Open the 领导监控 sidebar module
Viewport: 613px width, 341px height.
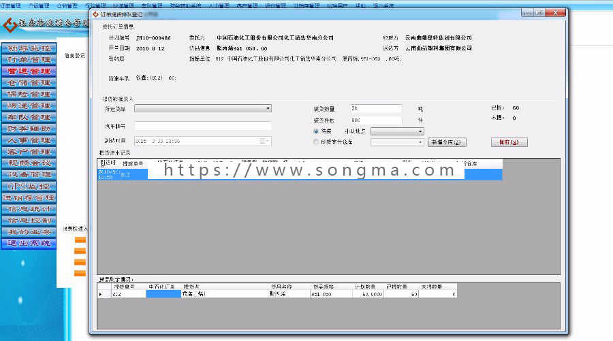[29, 48]
